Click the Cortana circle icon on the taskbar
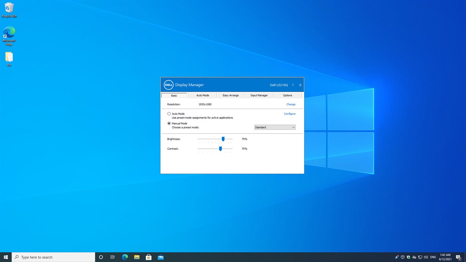The image size is (466, 262). point(101,257)
